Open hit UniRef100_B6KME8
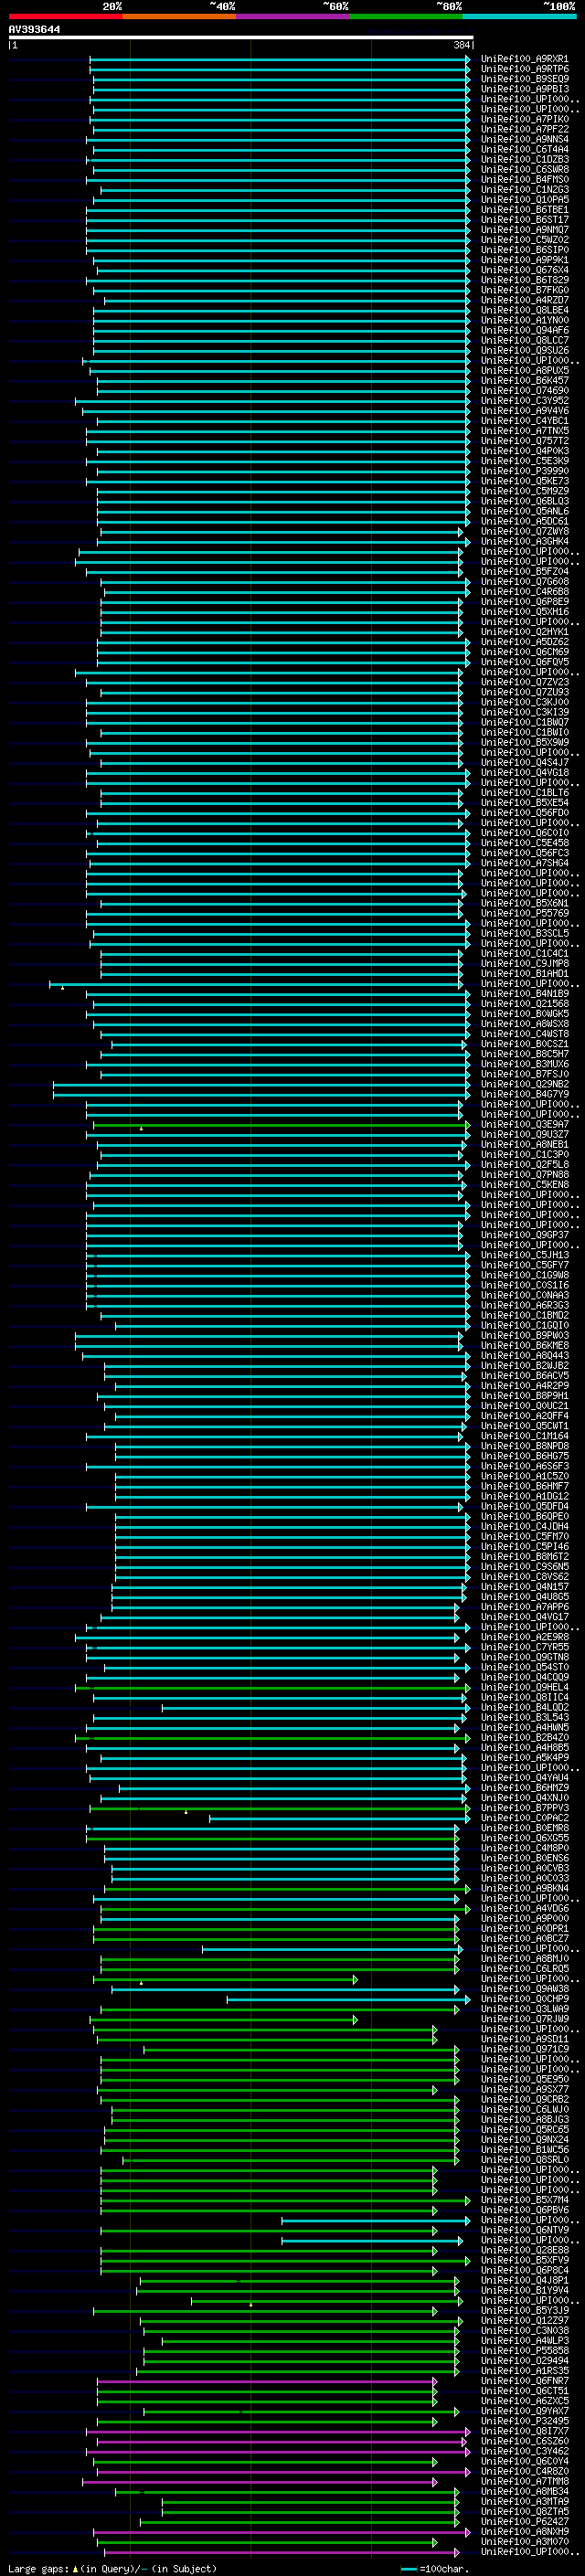This screenshot has width=585, height=2576. coord(525,1345)
